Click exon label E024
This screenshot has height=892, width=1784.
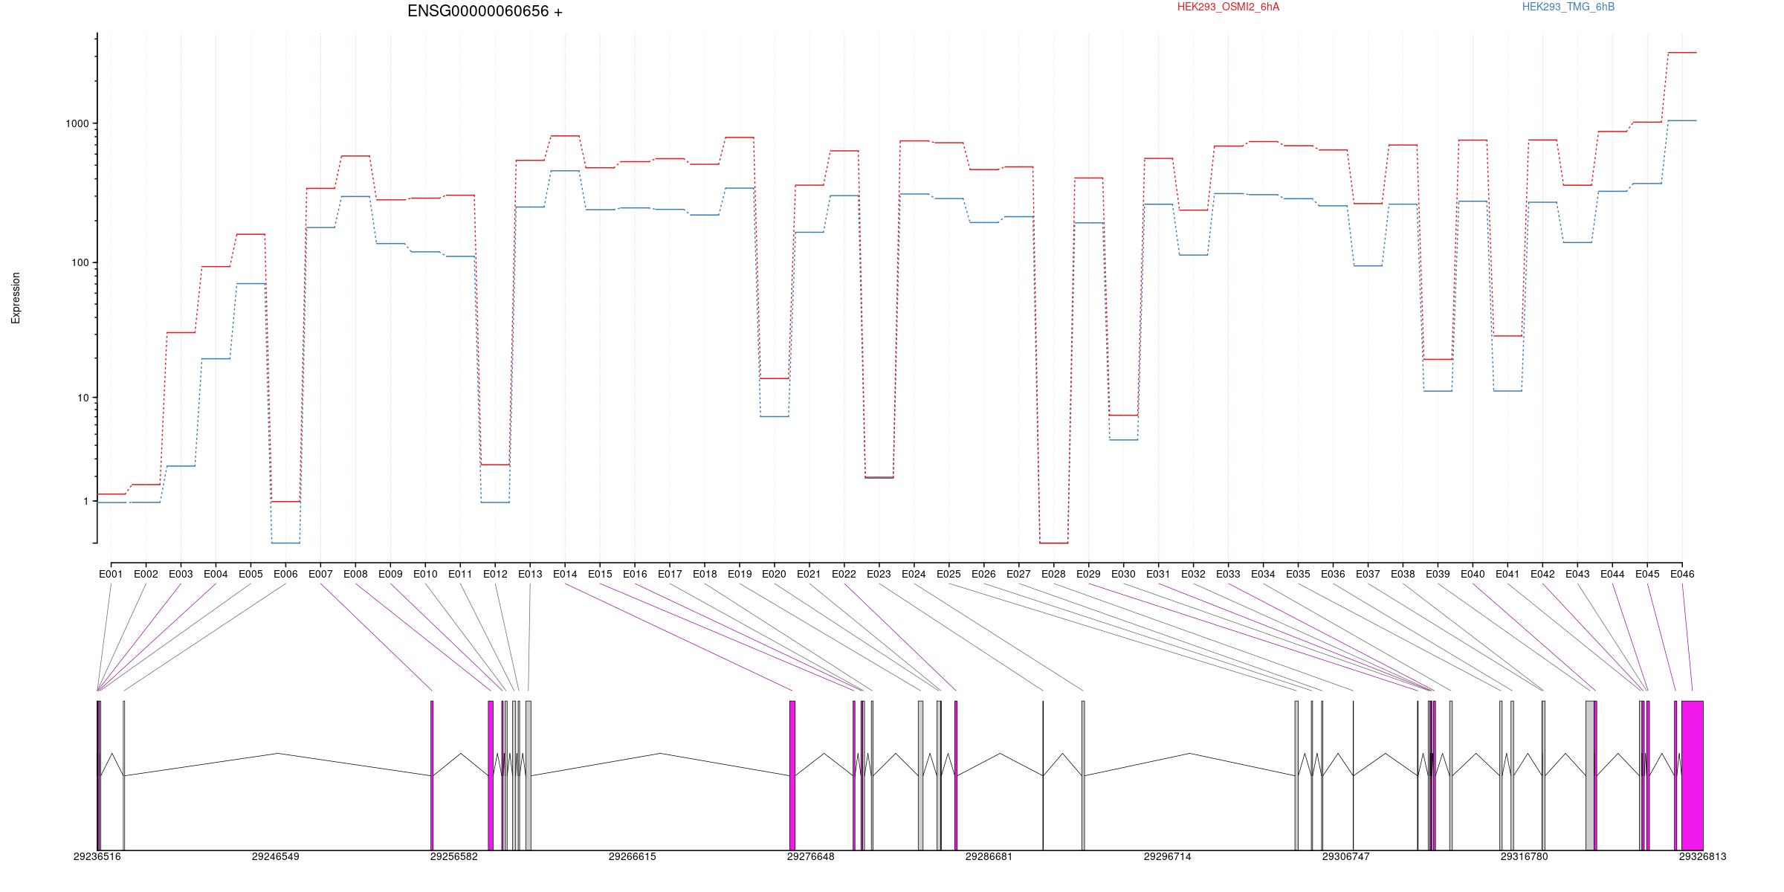(914, 574)
